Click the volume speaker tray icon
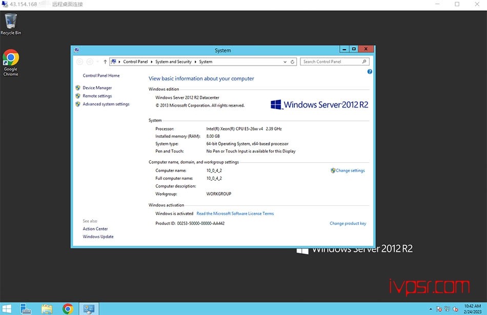Screen dimensions: 487x315 click(x=455, y=309)
